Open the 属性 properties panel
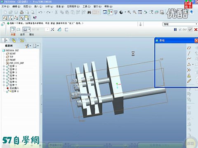Screen dimensions: 198x148 (31, 35)
